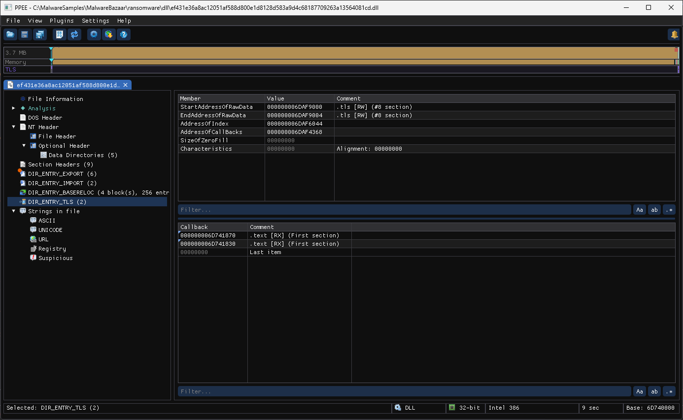Click the ASCII strings icon
Viewport: 683px width, 420px height.
[x=33, y=221]
